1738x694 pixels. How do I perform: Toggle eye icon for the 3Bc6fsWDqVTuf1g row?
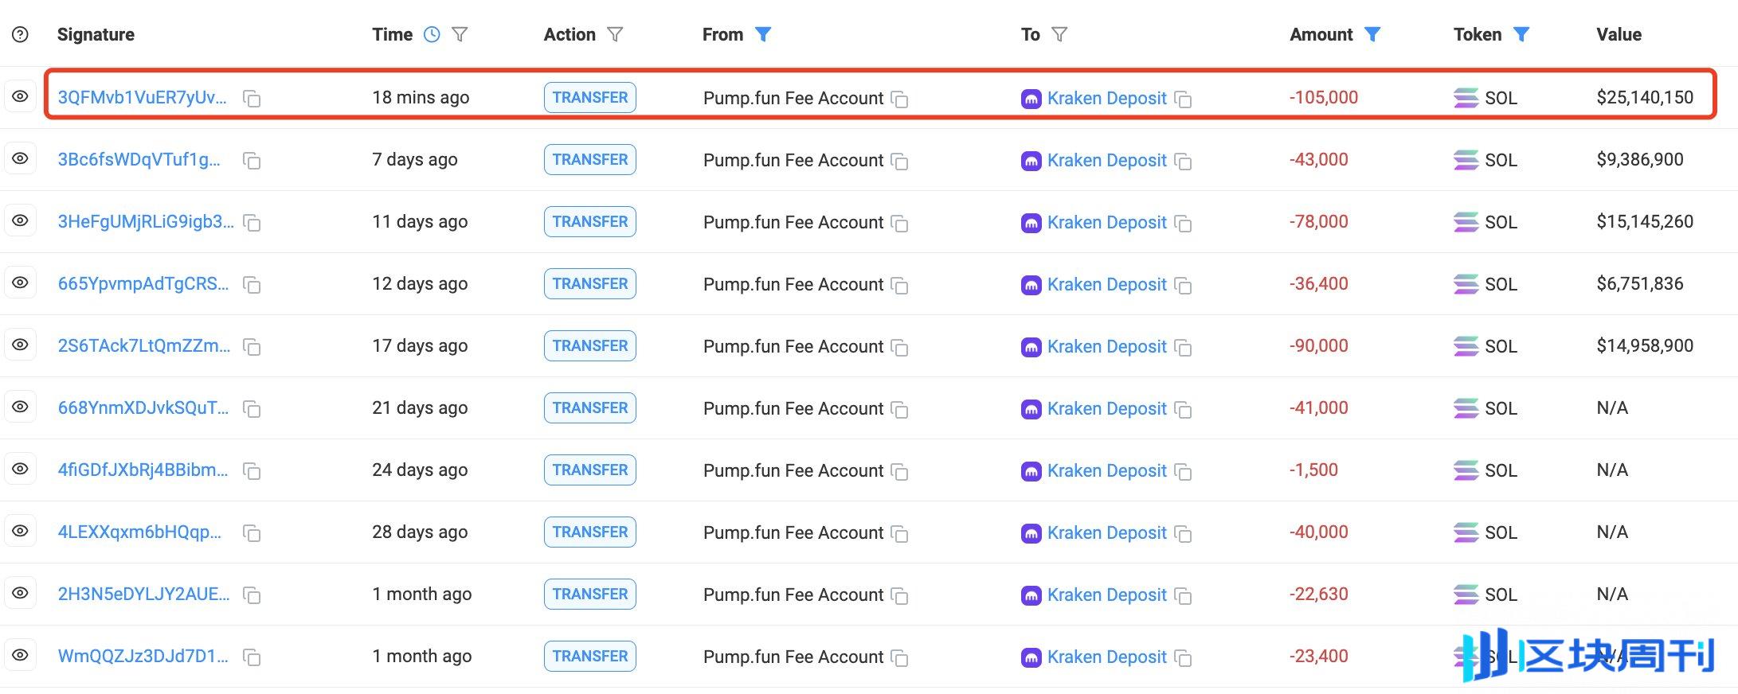coord(21,158)
